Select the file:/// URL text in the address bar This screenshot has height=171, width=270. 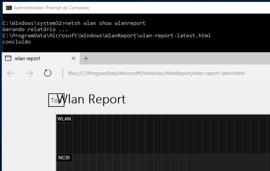[x=156, y=73]
